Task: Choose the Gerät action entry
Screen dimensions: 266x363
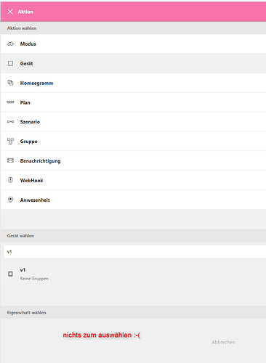Action: pos(133,63)
